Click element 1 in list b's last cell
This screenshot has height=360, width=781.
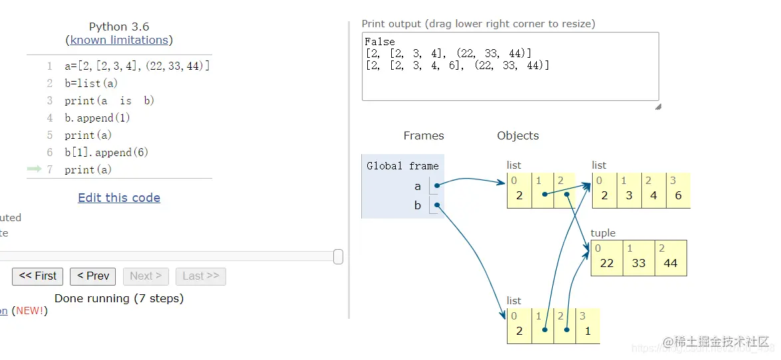click(588, 331)
